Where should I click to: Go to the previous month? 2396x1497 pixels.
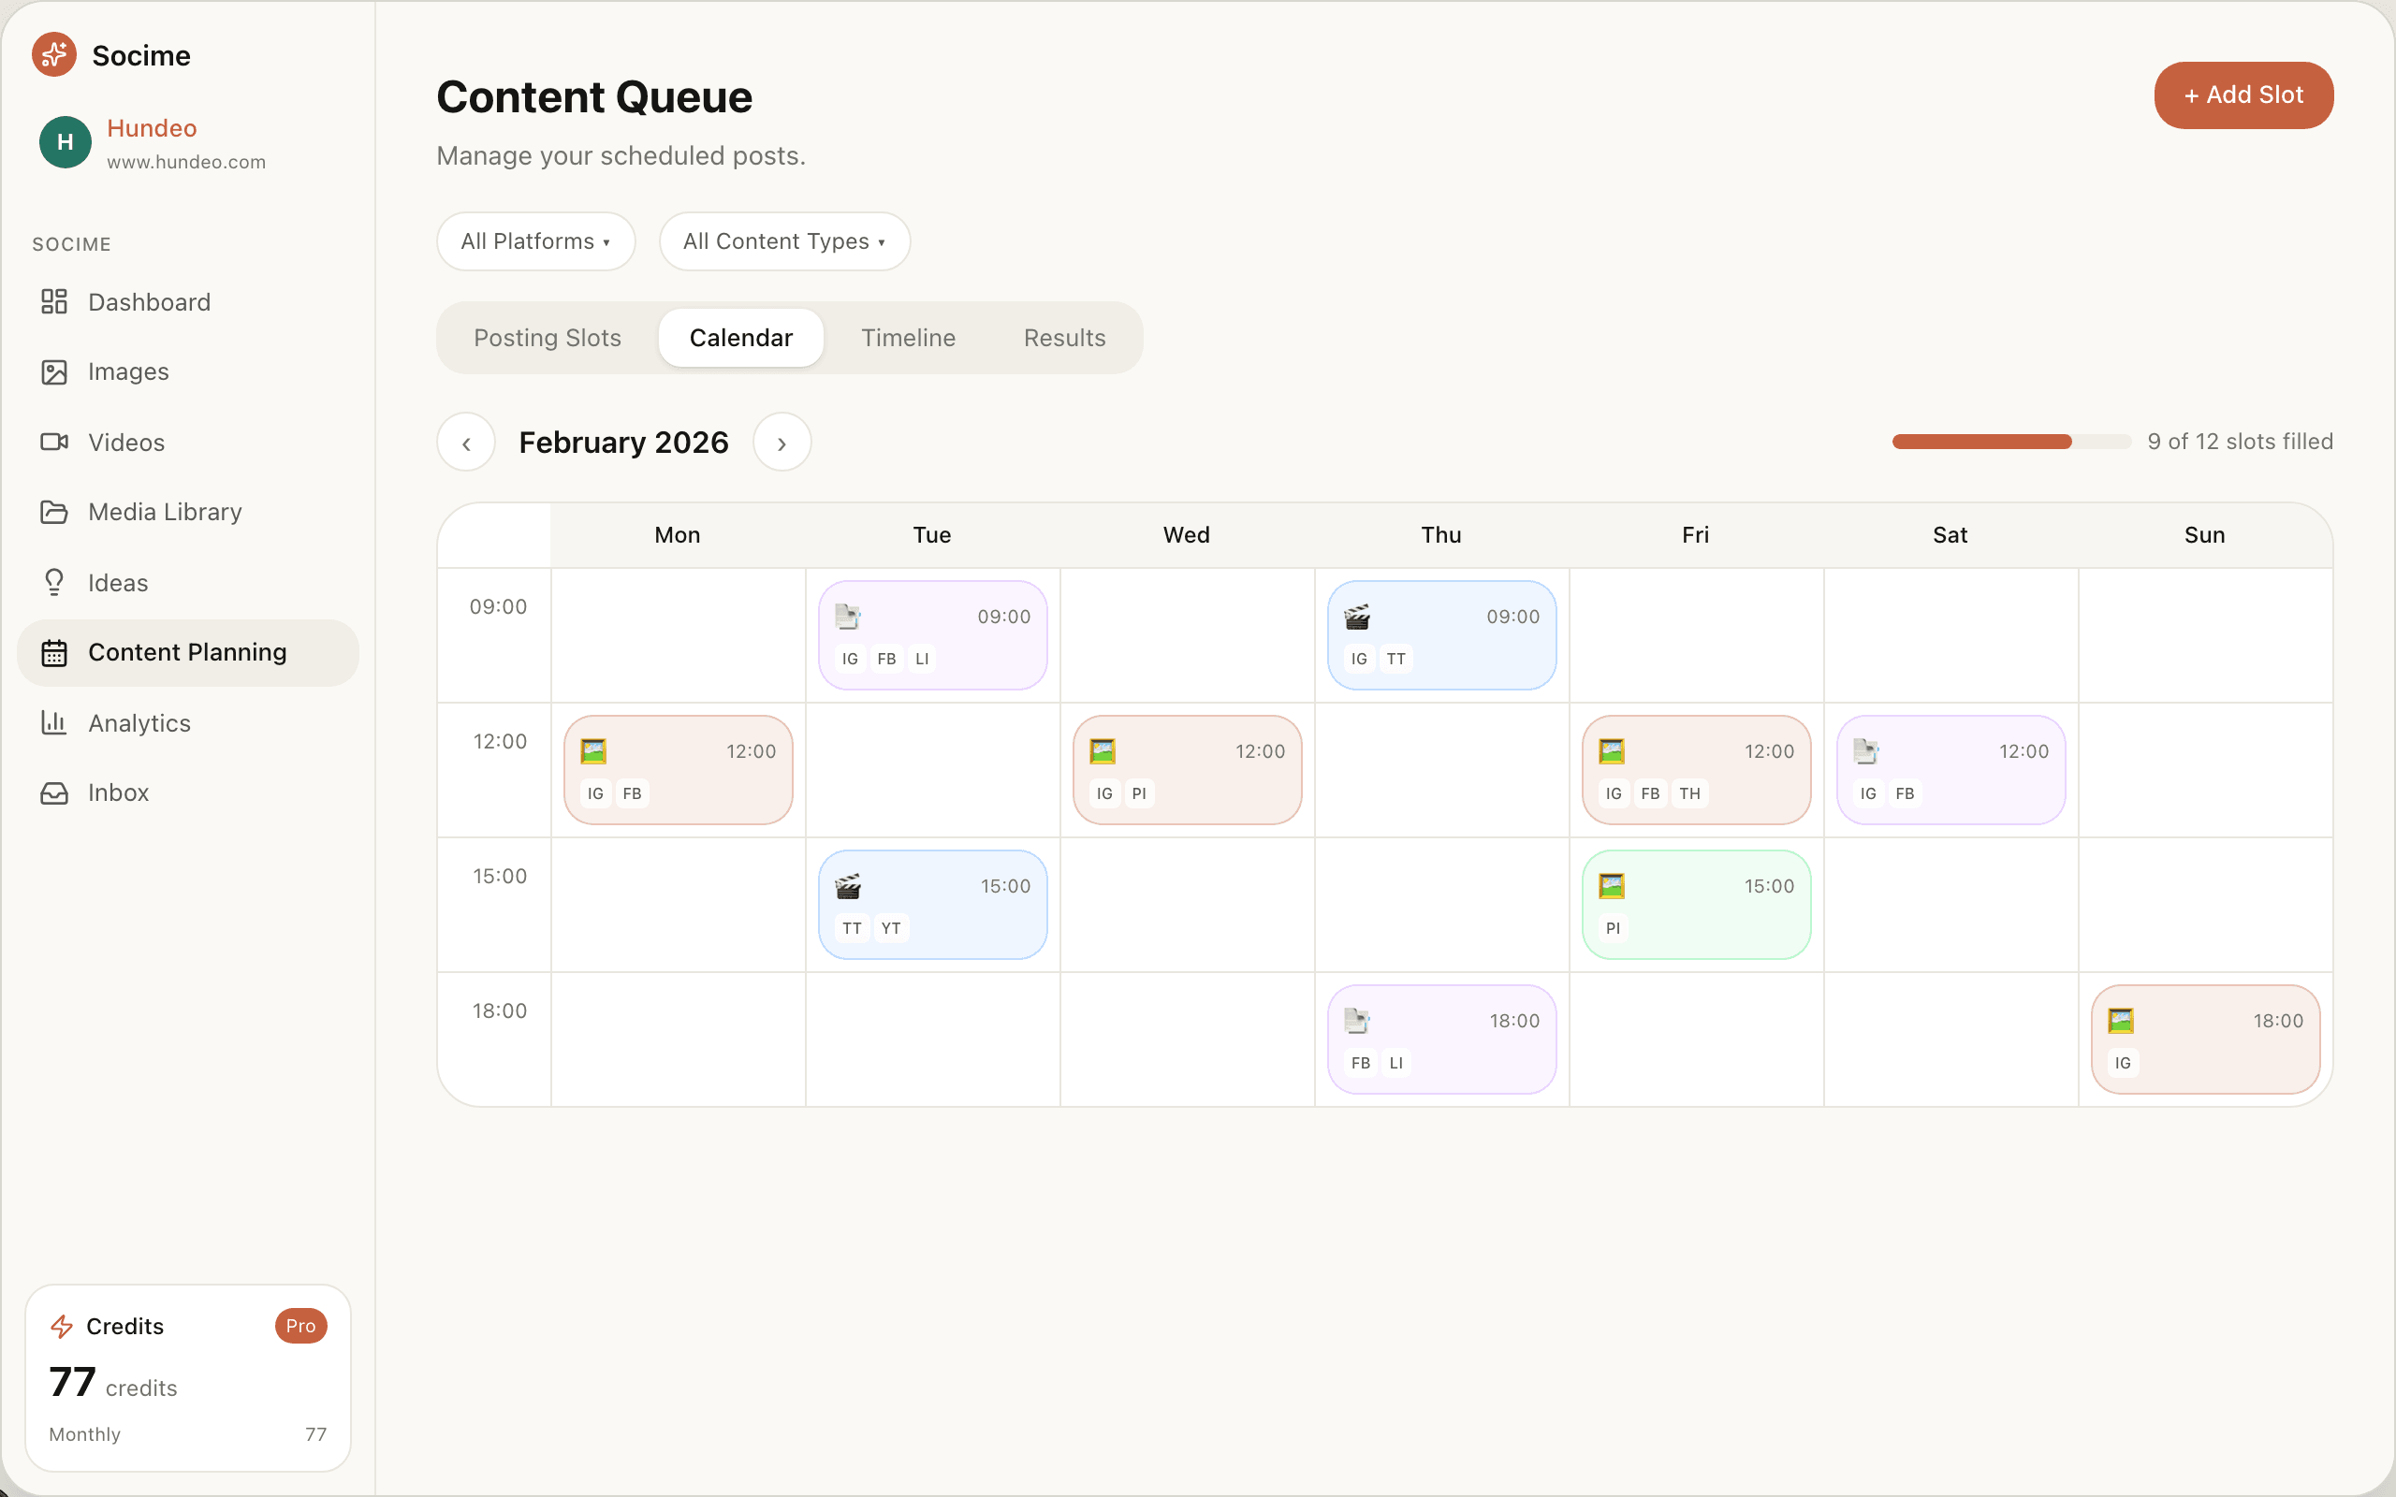(x=465, y=442)
